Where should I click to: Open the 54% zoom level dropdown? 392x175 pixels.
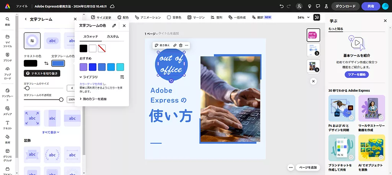tap(304, 18)
